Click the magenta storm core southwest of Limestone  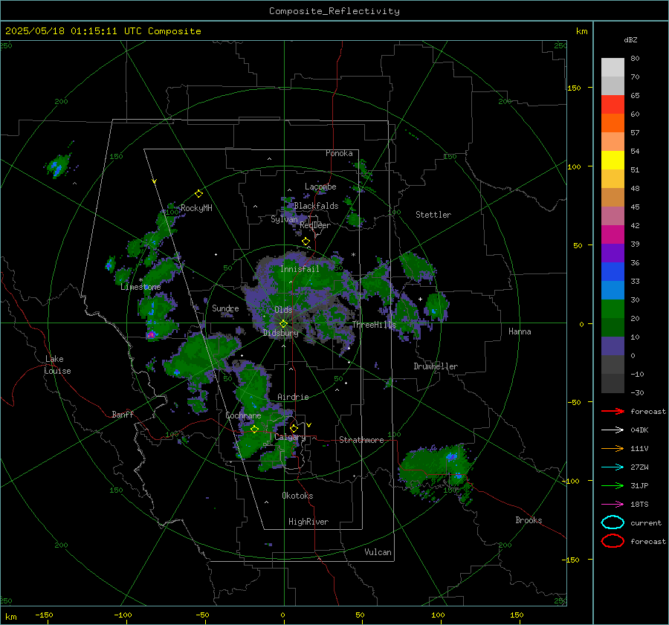coord(151,335)
